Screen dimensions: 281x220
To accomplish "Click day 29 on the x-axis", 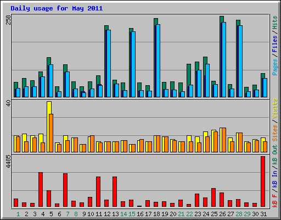I will 247,214.
